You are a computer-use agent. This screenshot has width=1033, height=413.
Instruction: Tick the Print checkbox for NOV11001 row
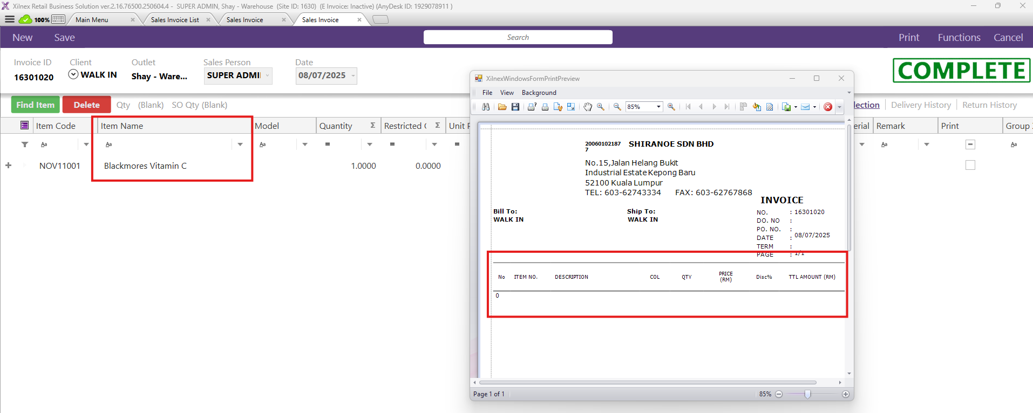pyautogui.click(x=970, y=166)
